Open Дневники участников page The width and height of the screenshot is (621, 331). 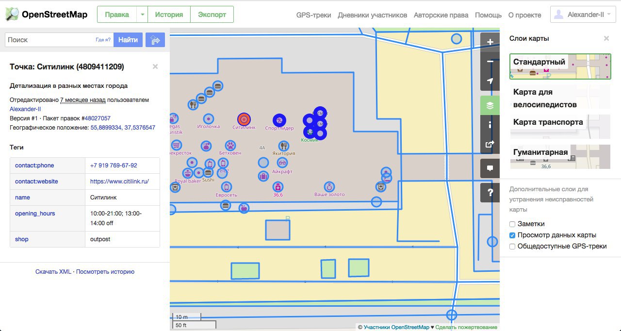tap(373, 15)
